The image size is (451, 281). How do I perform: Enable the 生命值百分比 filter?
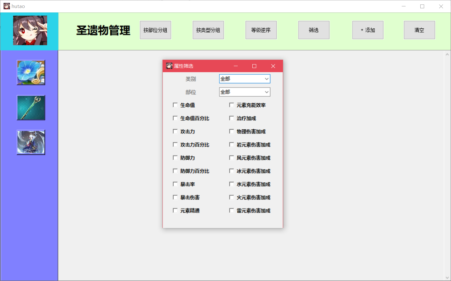(x=175, y=118)
